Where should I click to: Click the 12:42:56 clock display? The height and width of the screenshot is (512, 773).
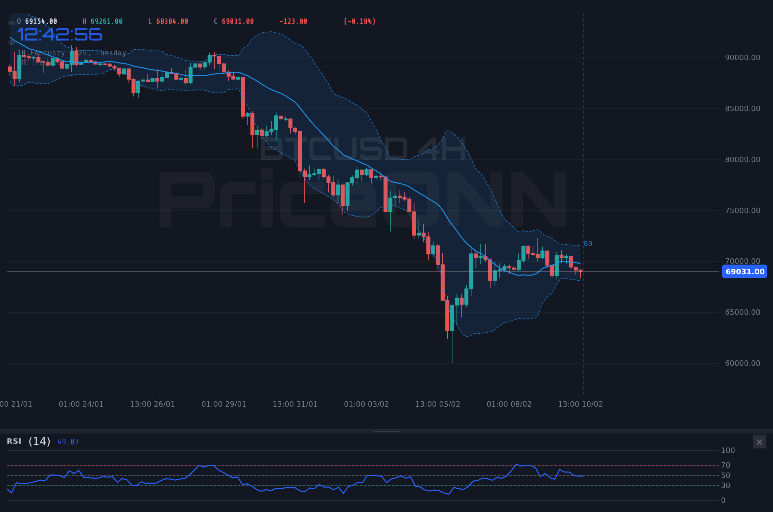click(60, 34)
